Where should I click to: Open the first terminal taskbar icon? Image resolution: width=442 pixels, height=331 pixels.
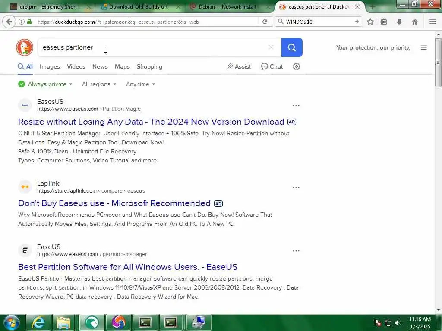pos(145,322)
